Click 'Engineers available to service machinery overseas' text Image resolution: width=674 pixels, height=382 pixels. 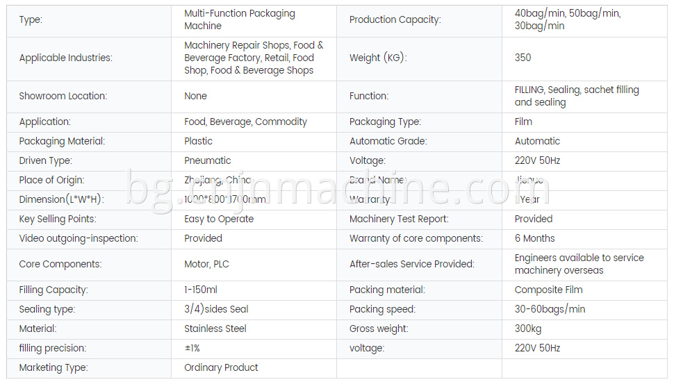point(579,264)
